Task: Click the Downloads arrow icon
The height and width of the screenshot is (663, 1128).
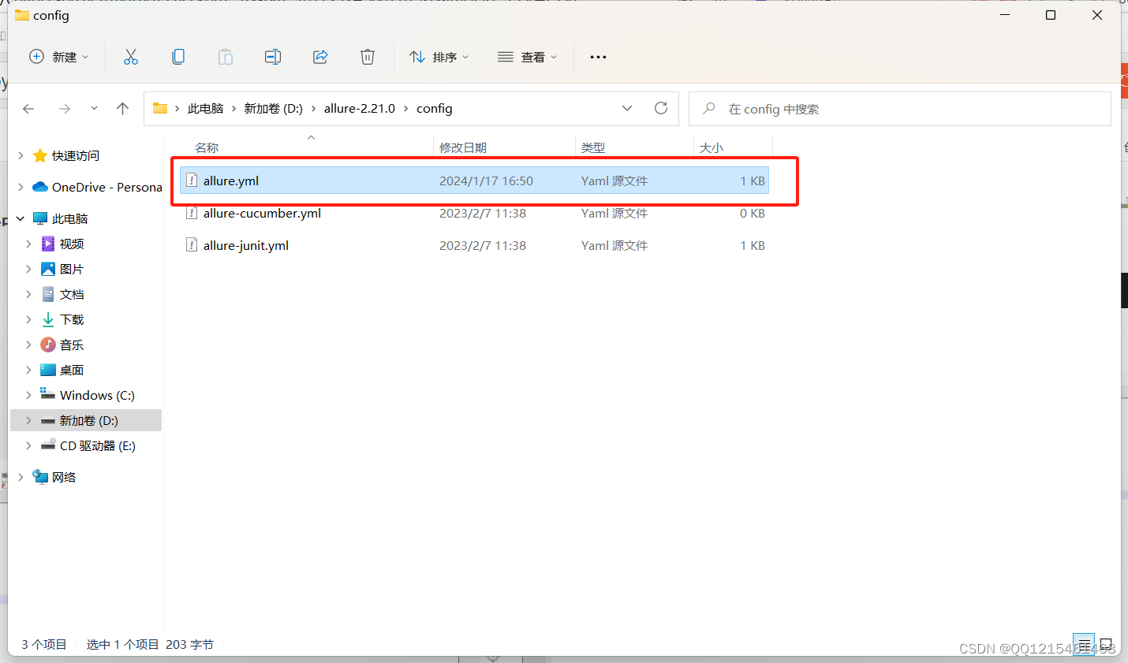Action: coord(48,319)
